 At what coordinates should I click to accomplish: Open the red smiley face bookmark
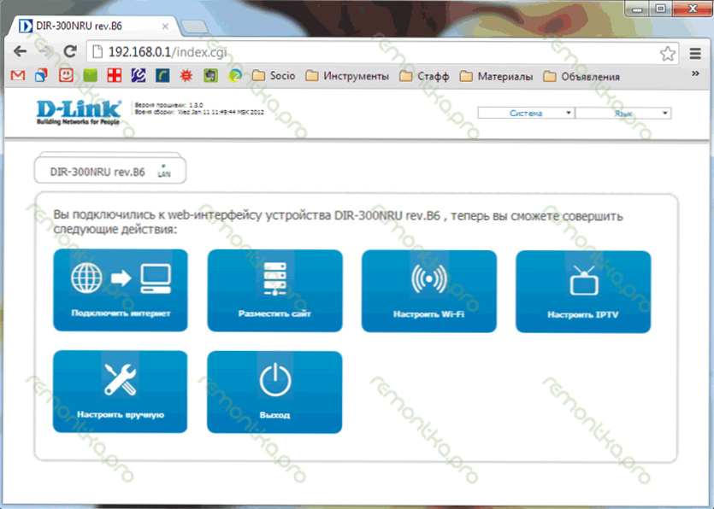point(66,75)
